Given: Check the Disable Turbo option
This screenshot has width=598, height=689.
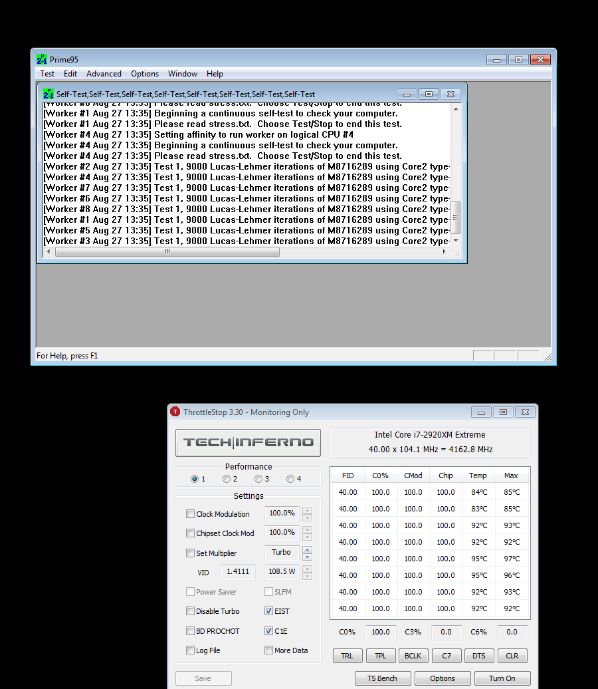Looking at the screenshot, I should (x=190, y=611).
